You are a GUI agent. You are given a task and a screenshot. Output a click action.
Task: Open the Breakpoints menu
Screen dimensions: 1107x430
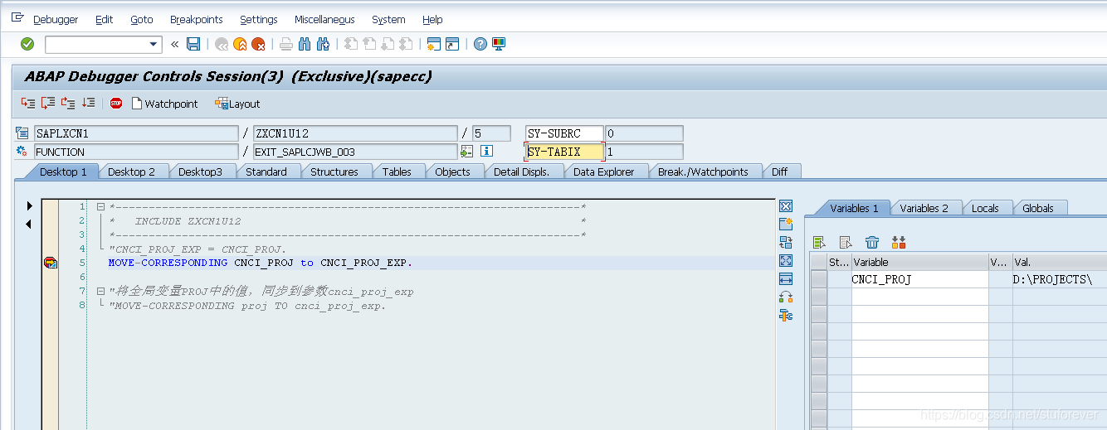click(x=197, y=19)
